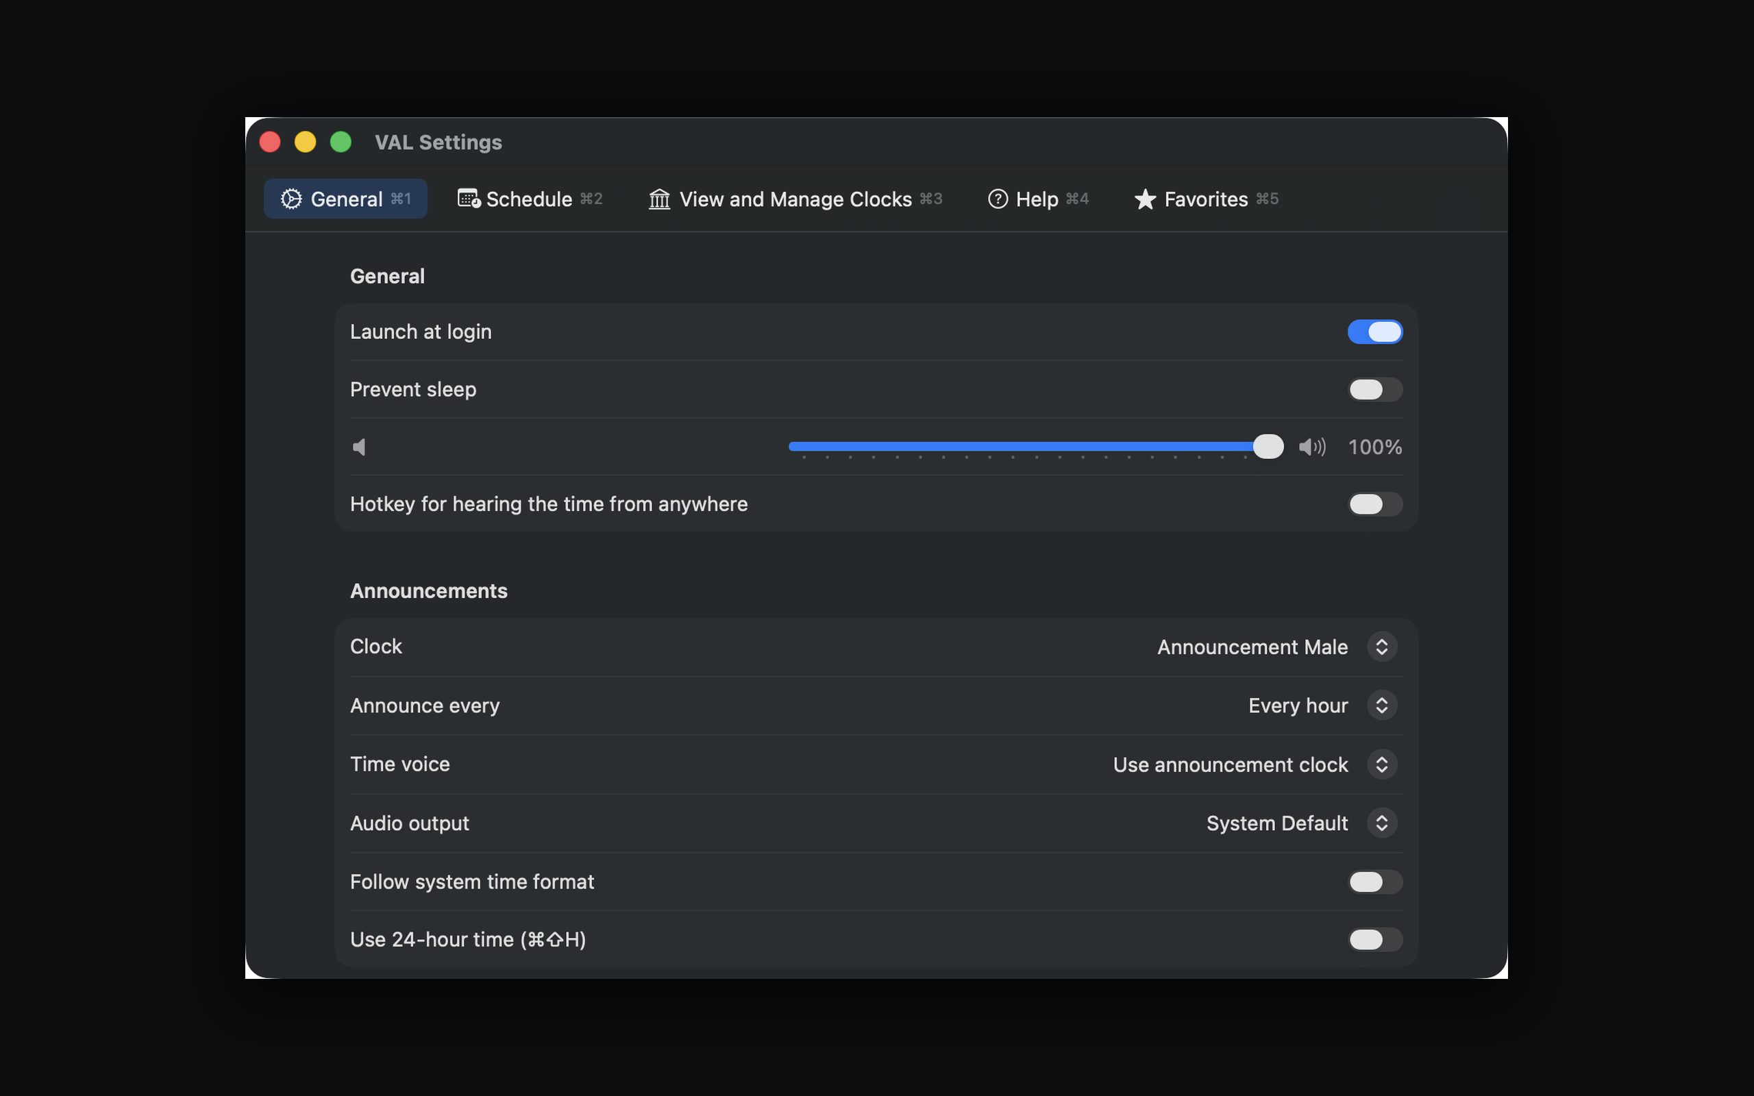The height and width of the screenshot is (1096, 1754).
Task: Click the Every hour value
Action: point(1298,706)
